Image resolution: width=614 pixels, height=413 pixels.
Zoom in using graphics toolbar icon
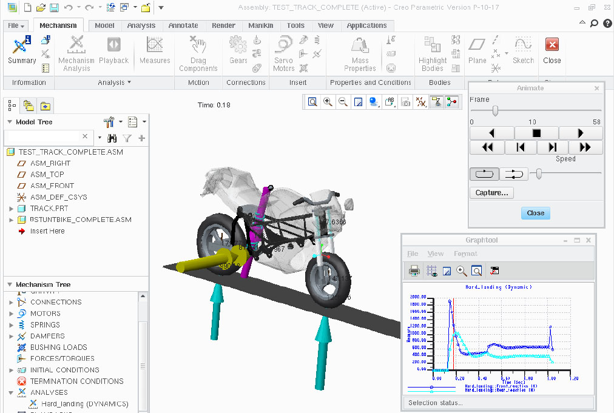click(x=328, y=102)
